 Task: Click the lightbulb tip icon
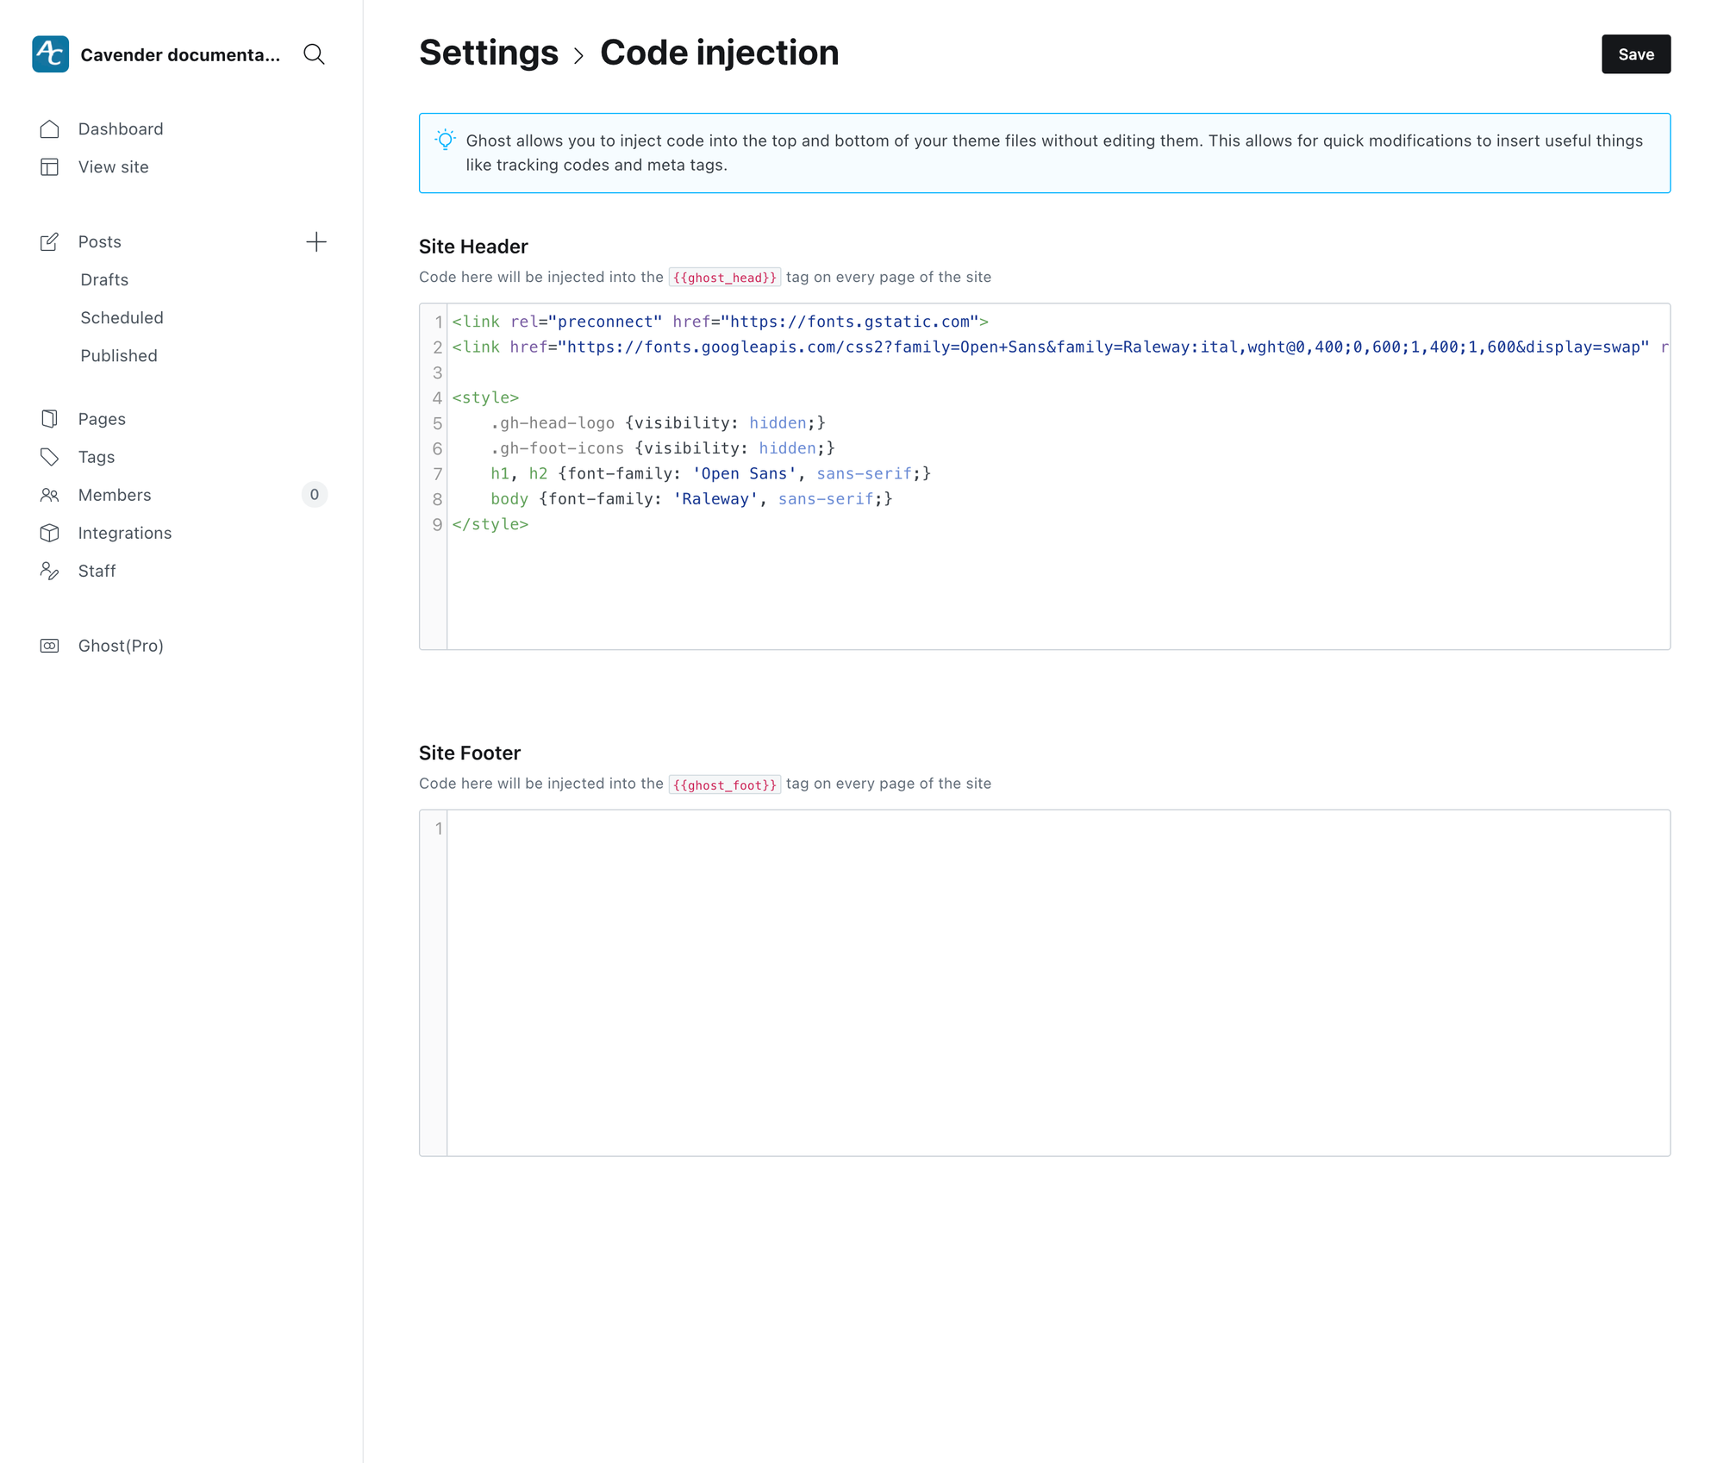(446, 141)
